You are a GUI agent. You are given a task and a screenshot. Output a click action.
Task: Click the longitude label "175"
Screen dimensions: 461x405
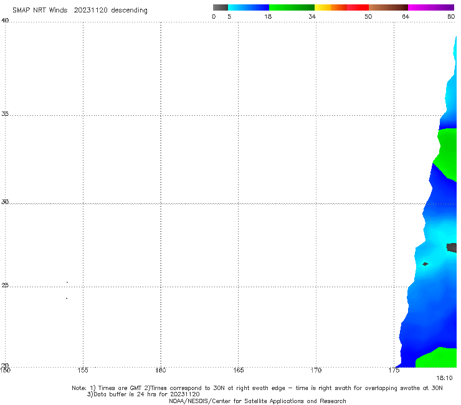click(x=394, y=370)
